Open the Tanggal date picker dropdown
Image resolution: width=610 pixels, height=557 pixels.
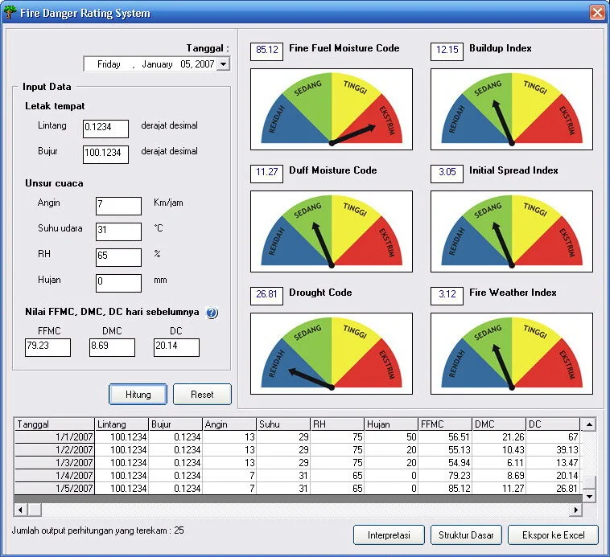click(223, 64)
